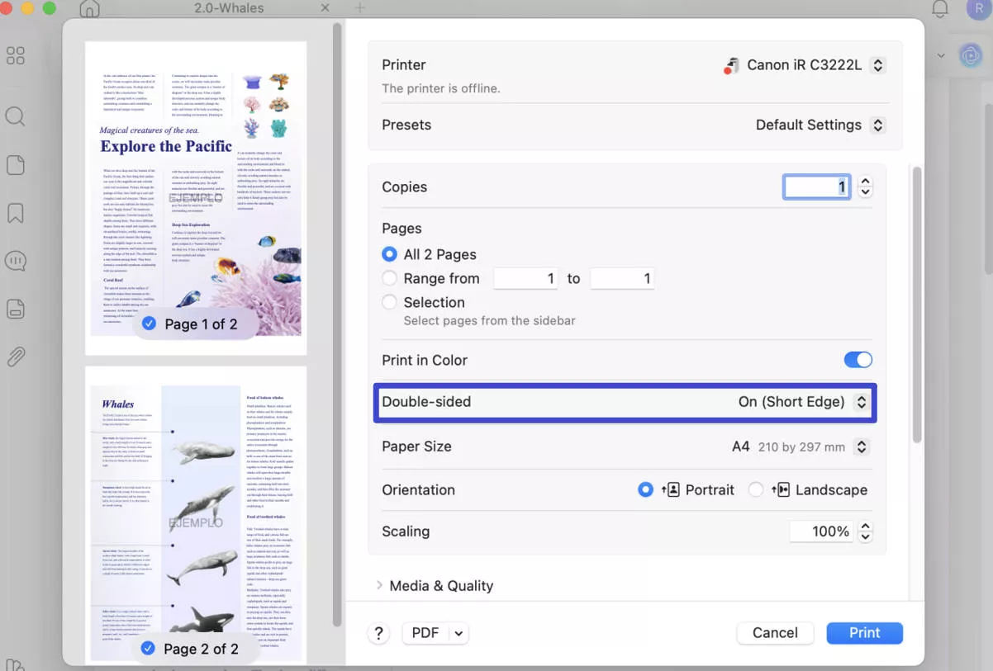Open the bookmarks icon in left sidebar
993x671 pixels.
coord(15,213)
